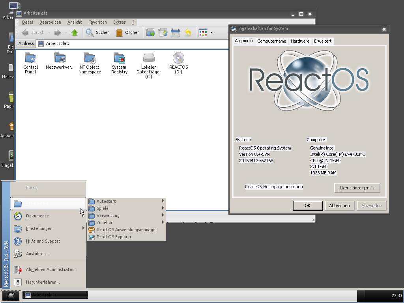
Task: Click the "GenuineIntel" text
Action: 322,148
